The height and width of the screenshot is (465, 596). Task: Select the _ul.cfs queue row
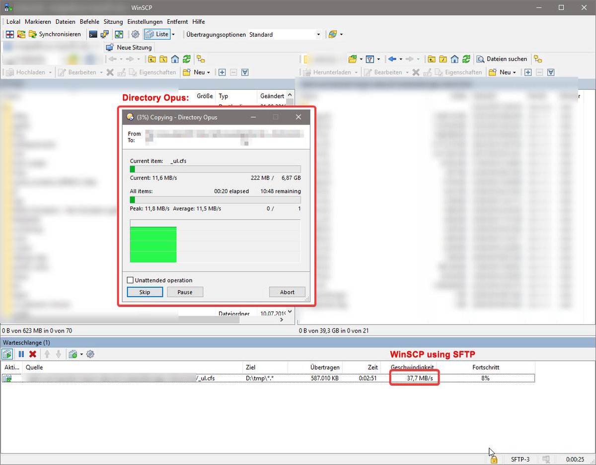(268, 378)
